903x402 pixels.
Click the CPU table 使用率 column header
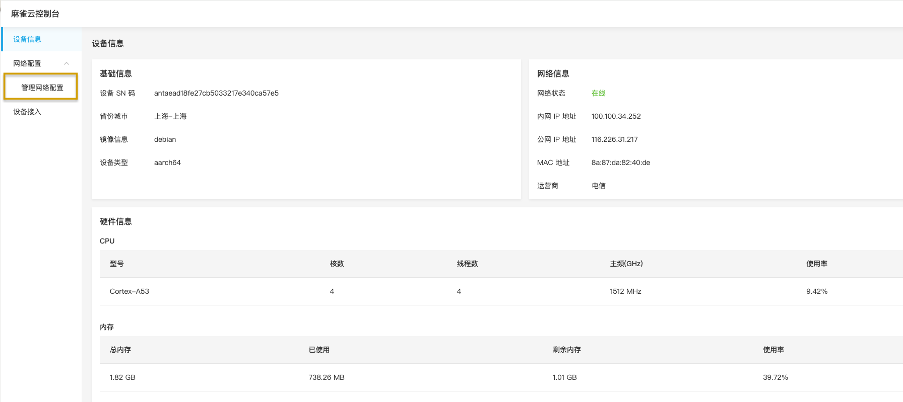(x=817, y=264)
